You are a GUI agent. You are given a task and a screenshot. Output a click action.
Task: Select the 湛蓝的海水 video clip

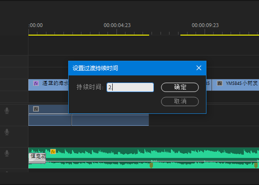point(48,85)
